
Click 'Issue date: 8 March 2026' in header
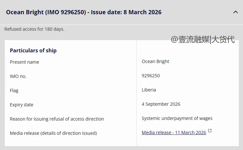[x=126, y=12]
